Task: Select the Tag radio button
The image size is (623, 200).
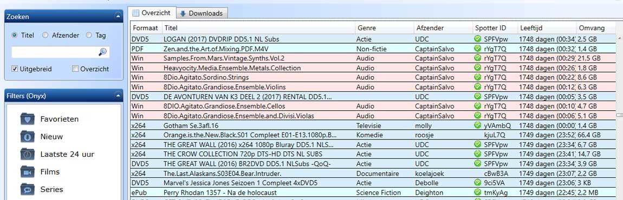Action: pyautogui.click(x=89, y=35)
